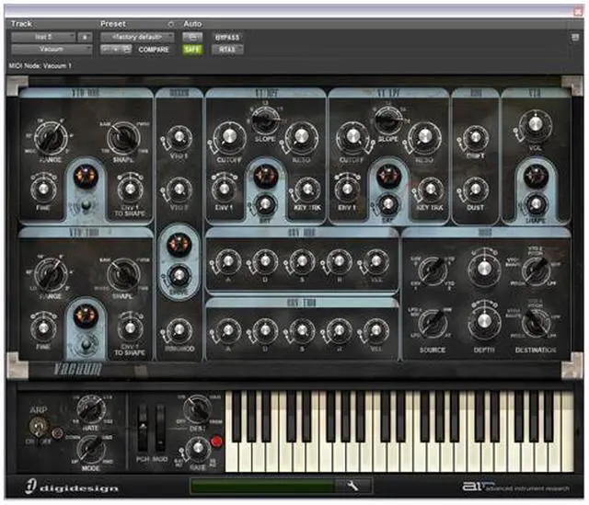Click the VTO Two RANGE selector knob
589x505 pixels.
click(52, 275)
